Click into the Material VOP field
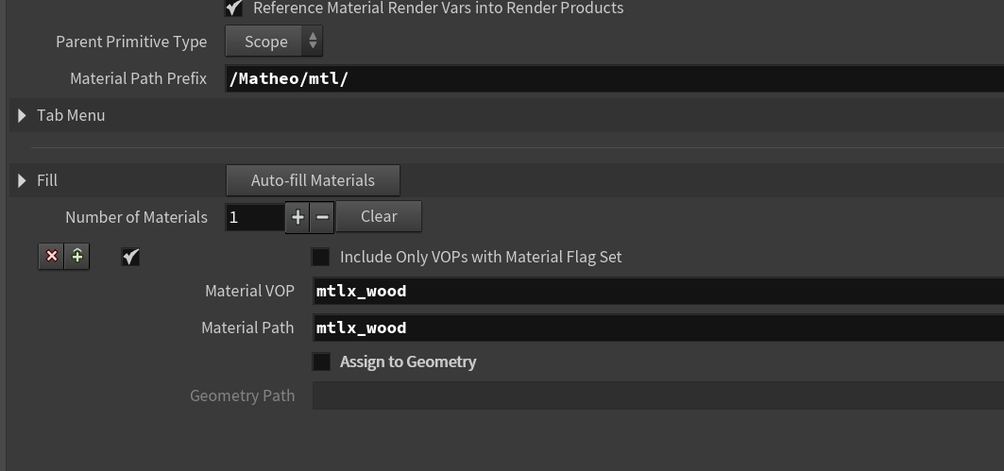The height and width of the screenshot is (471, 1004). click(x=656, y=291)
